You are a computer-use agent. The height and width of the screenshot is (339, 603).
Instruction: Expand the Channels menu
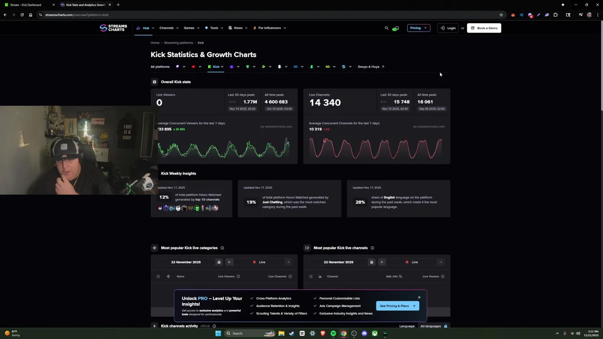169,28
